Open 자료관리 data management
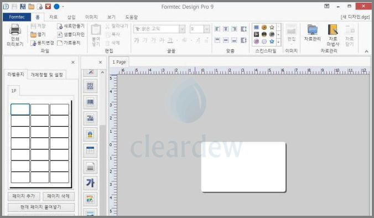Viewport: 374px width, 218px height. 313,33
